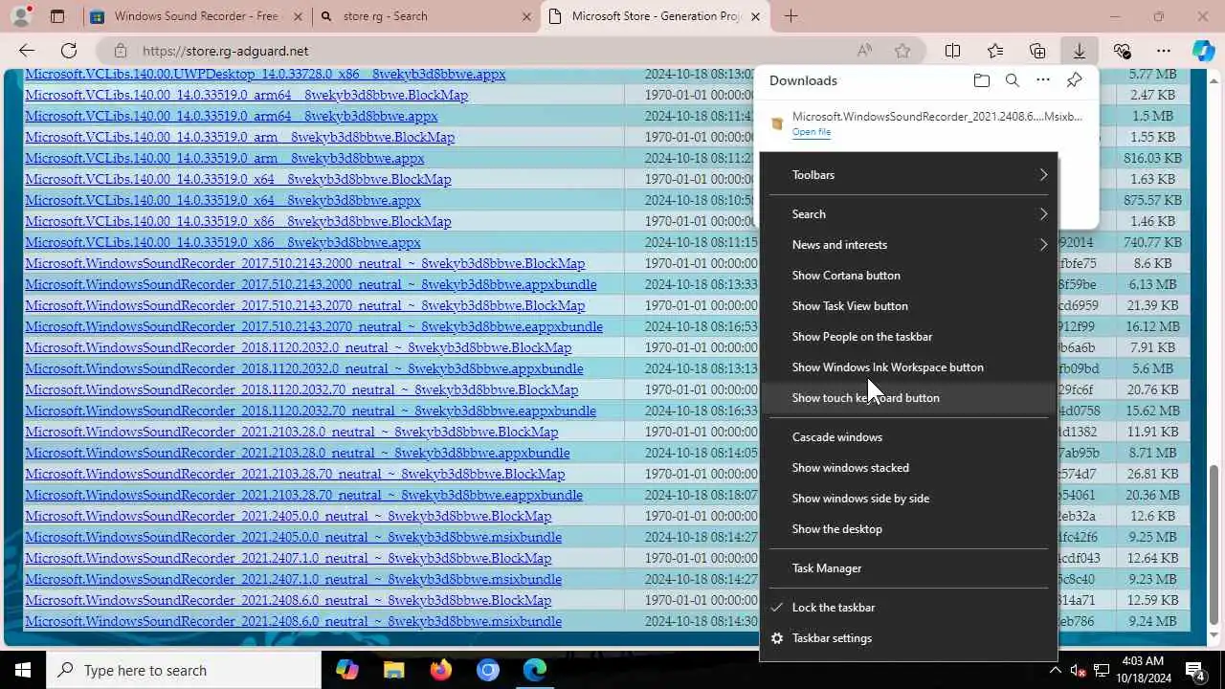Screen dimensions: 1225x689
Task: Open more options in Downloads panel
Action: pyautogui.click(x=1043, y=80)
